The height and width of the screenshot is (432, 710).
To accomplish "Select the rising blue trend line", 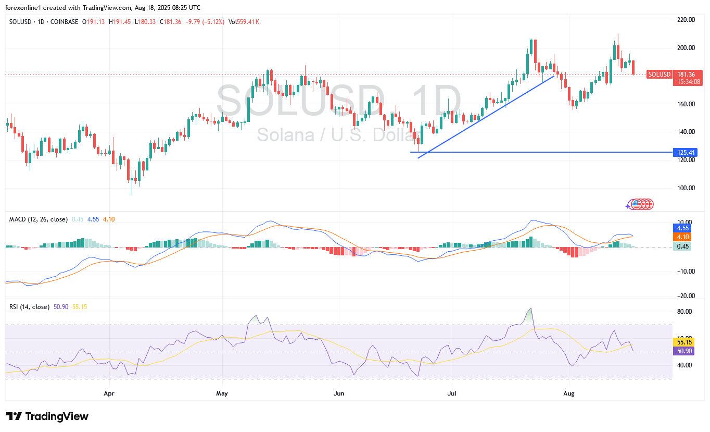I will (485, 117).
